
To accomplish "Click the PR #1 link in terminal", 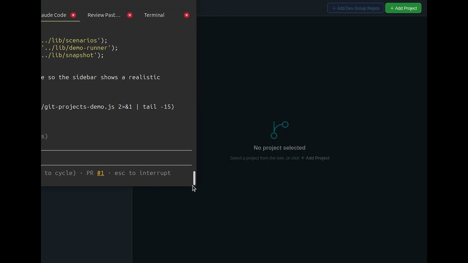I will [x=101, y=173].
